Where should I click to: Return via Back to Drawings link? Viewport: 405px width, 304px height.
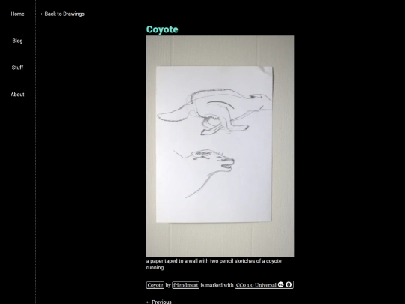tap(62, 14)
